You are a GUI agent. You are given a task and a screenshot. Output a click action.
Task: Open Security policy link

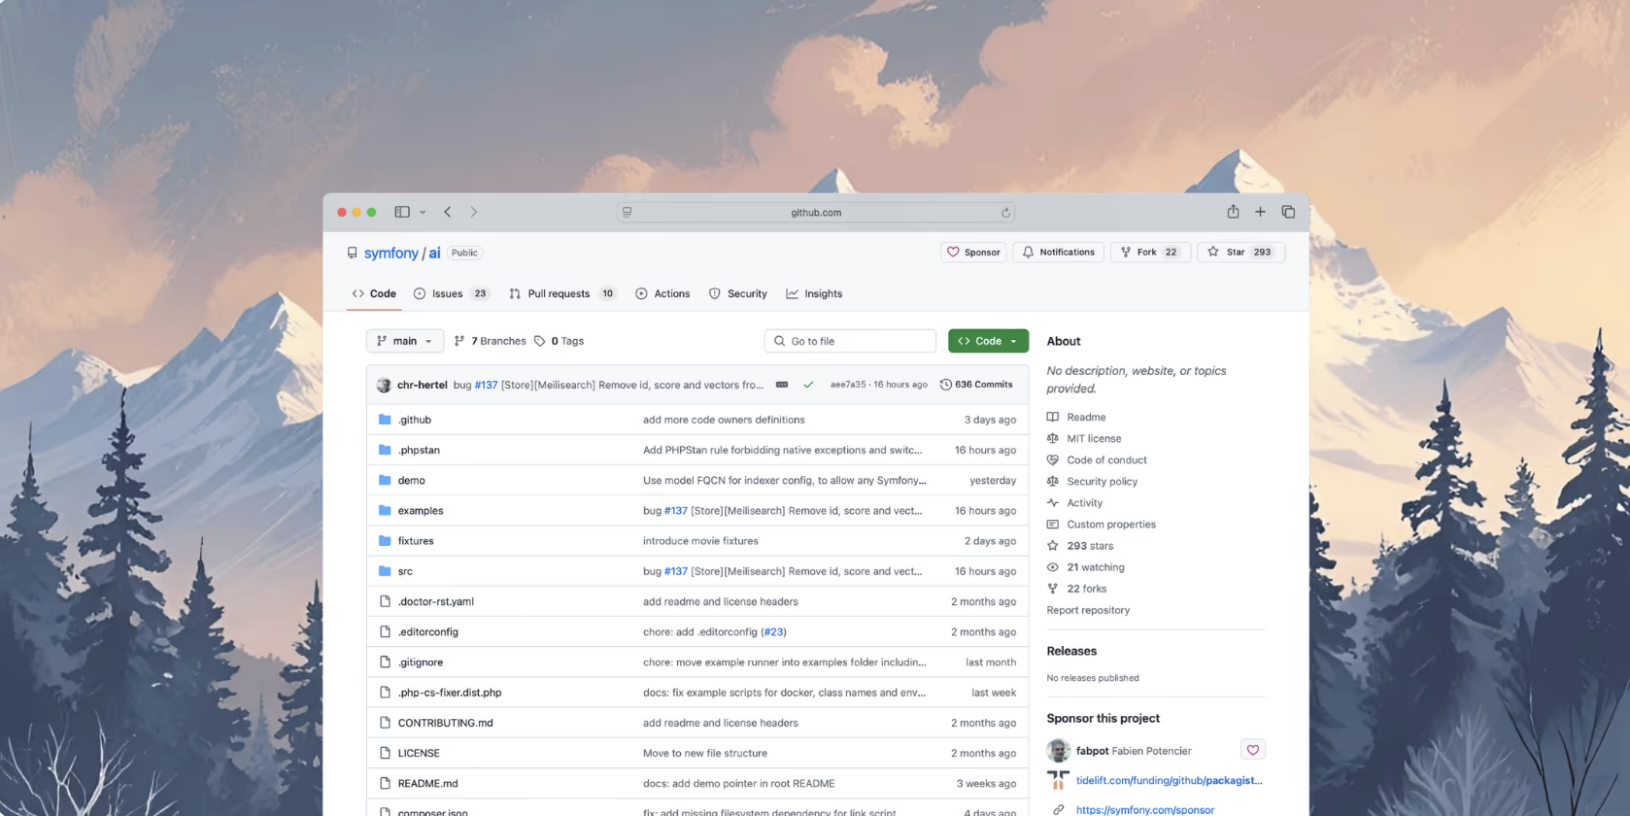[1102, 481]
